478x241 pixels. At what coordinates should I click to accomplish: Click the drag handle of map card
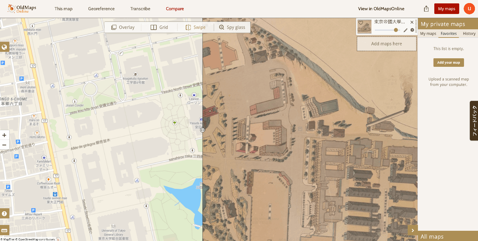(x=416, y=26)
